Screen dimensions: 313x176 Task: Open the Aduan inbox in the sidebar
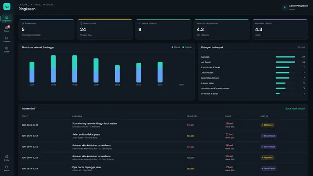[x=7, y=29]
